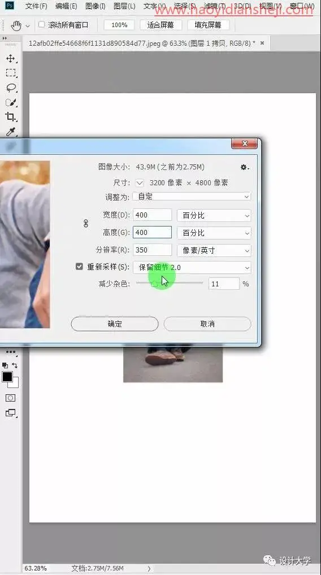Toggle Quick Mask mode
This screenshot has width=321, height=575.
(11, 398)
